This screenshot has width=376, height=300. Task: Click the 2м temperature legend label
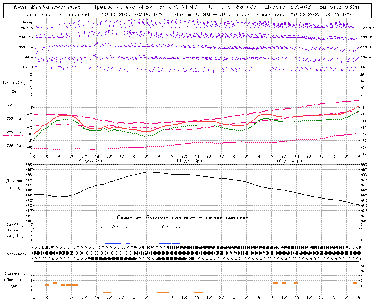tap(14, 92)
